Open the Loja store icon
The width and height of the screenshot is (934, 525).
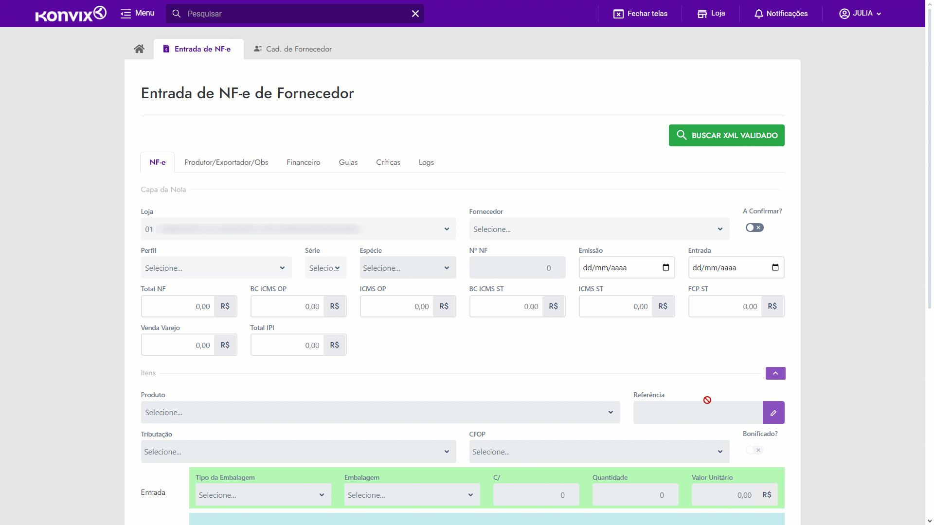click(x=702, y=14)
